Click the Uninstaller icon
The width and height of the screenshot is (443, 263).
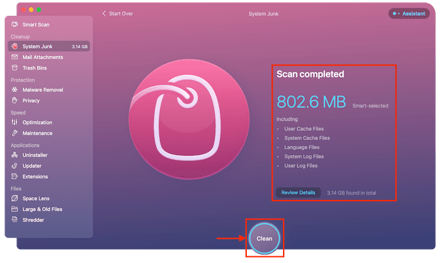pos(14,155)
